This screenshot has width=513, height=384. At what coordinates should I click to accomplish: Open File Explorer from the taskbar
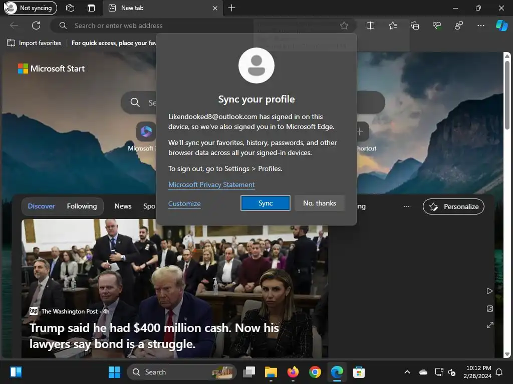[x=271, y=372]
